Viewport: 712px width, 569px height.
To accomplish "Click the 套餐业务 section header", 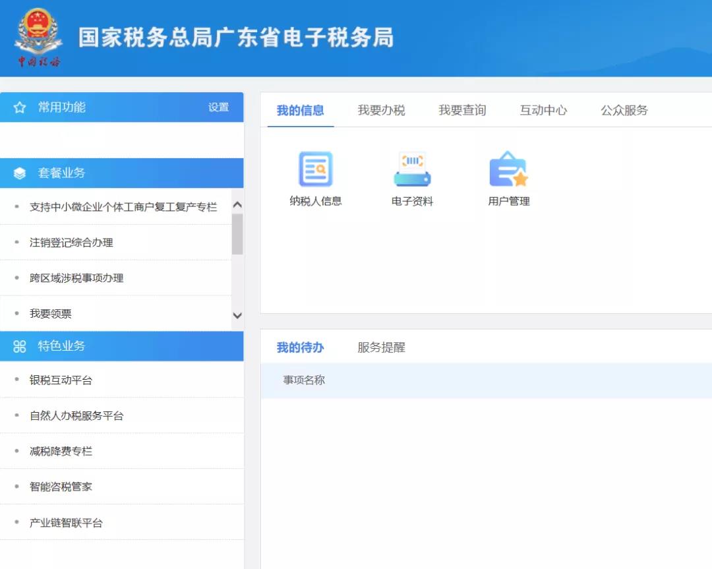I will tap(122, 173).
